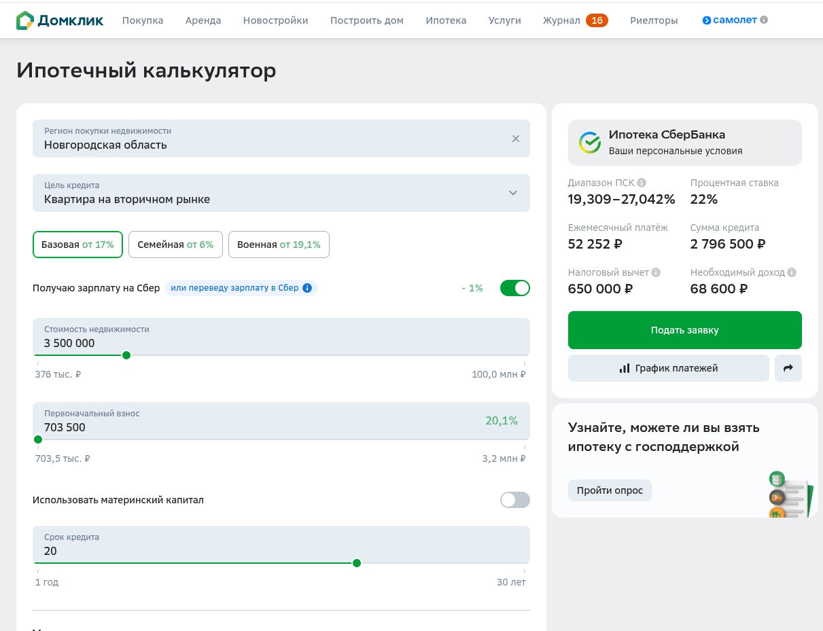The height and width of the screenshot is (631, 823).
Task: Select the Семейная mortgage program
Action: (x=175, y=245)
